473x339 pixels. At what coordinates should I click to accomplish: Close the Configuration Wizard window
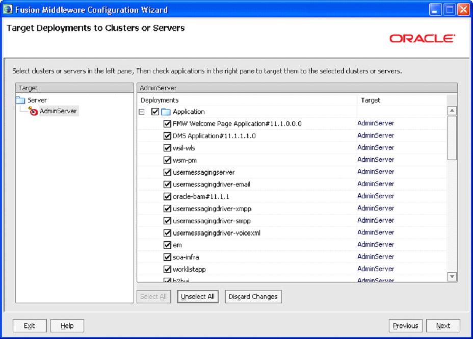(x=463, y=10)
